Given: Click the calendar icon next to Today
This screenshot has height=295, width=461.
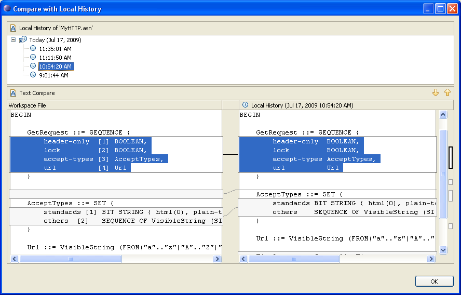Looking at the screenshot, I should pyautogui.click(x=23, y=40).
